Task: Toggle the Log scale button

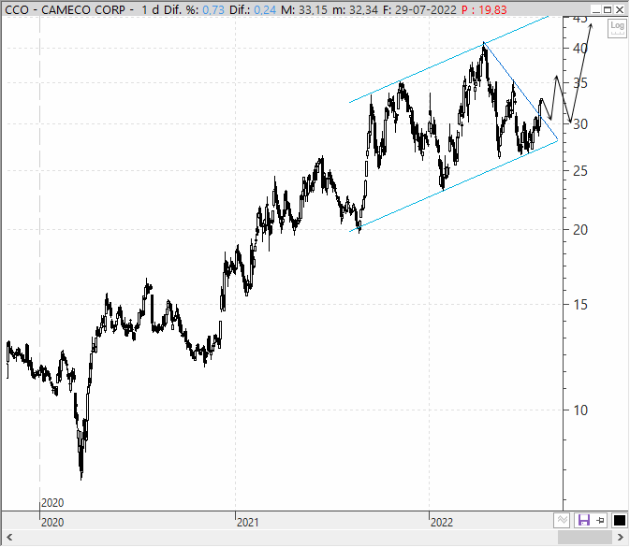Action: [617, 28]
